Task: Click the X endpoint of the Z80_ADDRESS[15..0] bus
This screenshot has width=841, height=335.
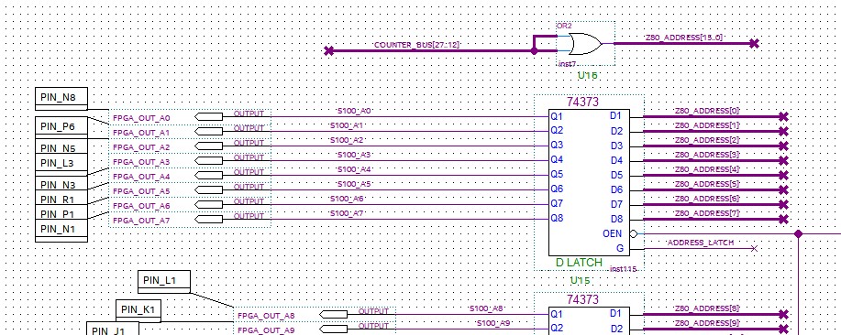Action: 754,43
